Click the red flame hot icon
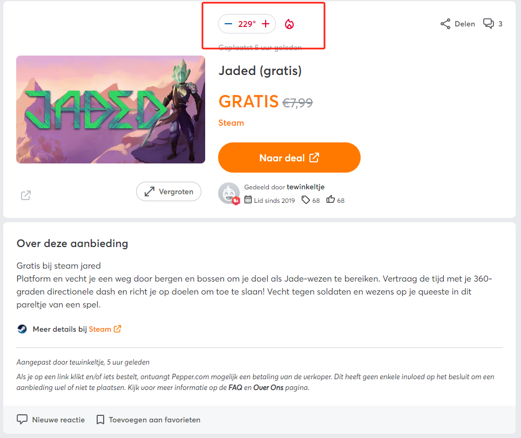This screenshot has height=438, width=521. click(x=289, y=24)
